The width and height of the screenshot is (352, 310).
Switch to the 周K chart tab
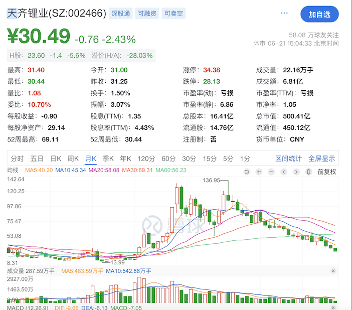coord(73,159)
